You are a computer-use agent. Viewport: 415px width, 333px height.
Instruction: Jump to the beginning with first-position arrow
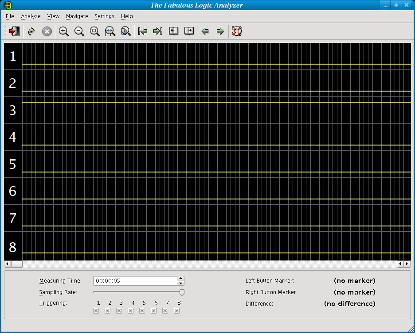(x=142, y=31)
